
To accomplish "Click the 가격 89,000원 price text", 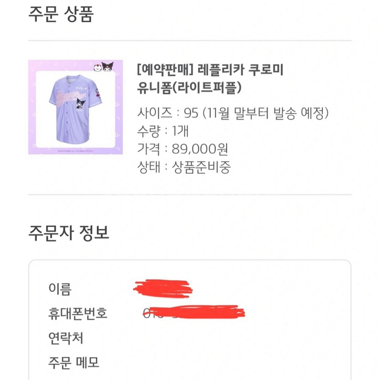I will [182, 149].
